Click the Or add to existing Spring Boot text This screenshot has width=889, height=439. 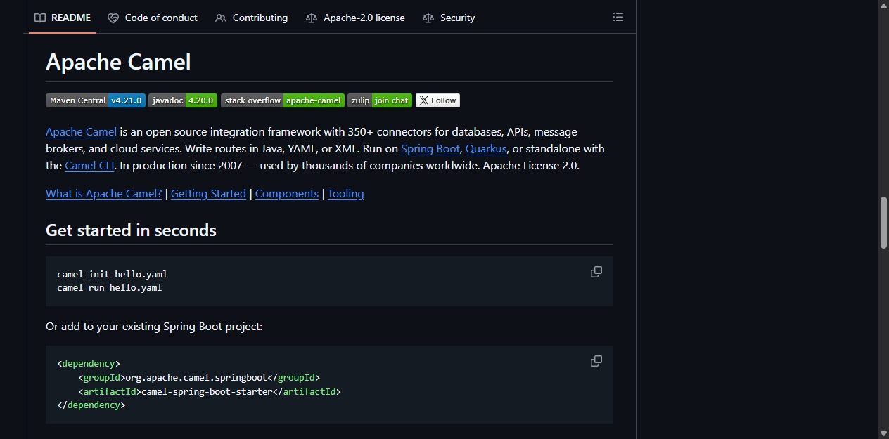(154, 327)
